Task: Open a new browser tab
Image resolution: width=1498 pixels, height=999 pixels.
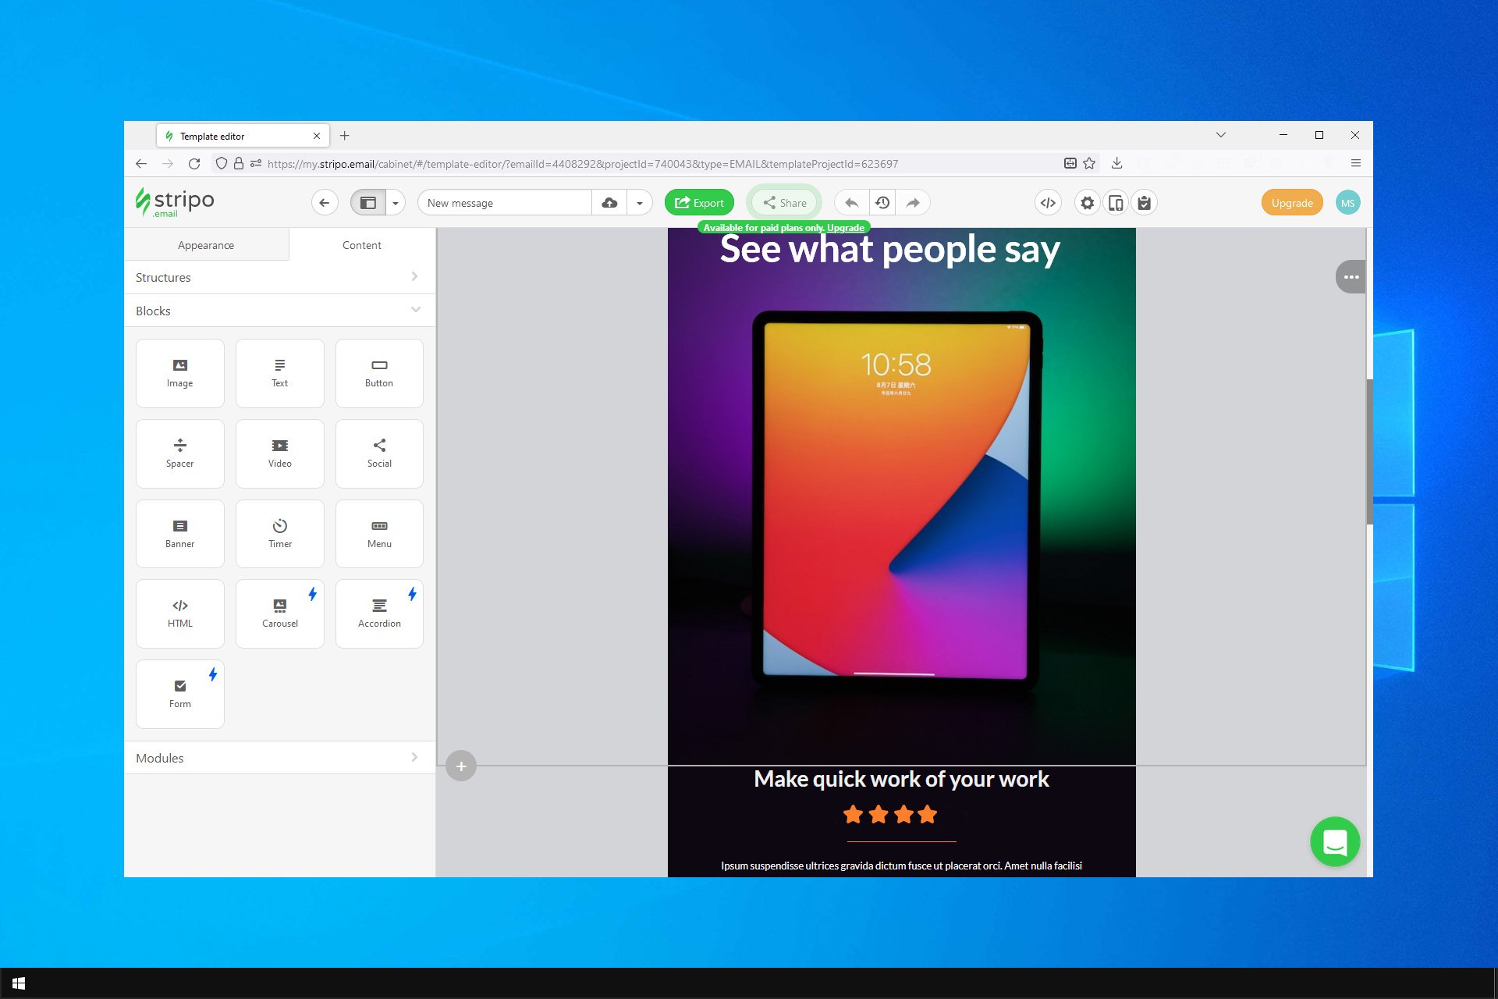Action: point(344,136)
